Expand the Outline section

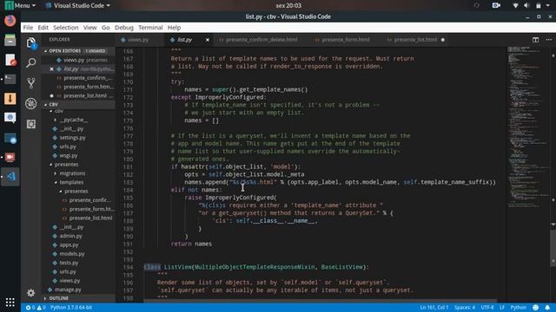point(58,298)
